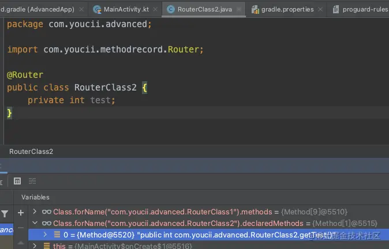Select the getTest() method entry row
Image resolution: width=389 pixels, height=249 pixels.
208,235
